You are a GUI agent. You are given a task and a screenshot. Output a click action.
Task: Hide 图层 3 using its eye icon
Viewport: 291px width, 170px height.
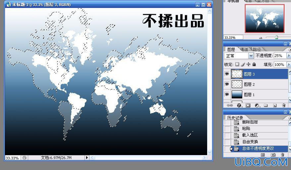pyautogui.click(x=227, y=74)
